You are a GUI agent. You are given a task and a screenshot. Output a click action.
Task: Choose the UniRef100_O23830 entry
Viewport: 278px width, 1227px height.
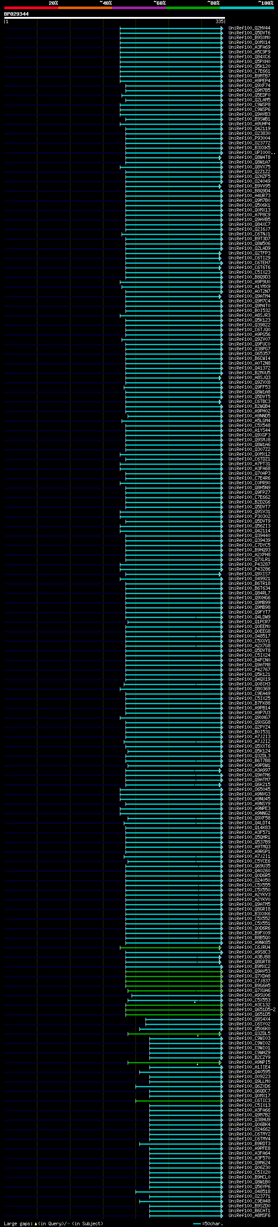pos(249,133)
